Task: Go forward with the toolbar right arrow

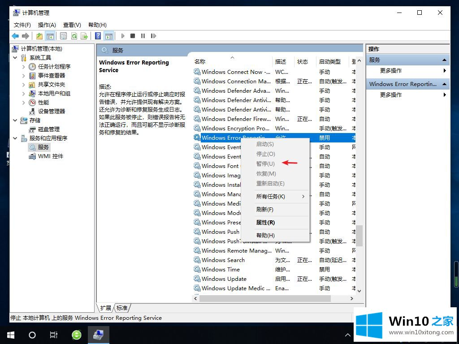Action: [x=26, y=36]
